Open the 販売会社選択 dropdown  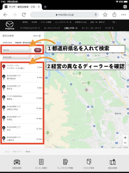[17, 57]
